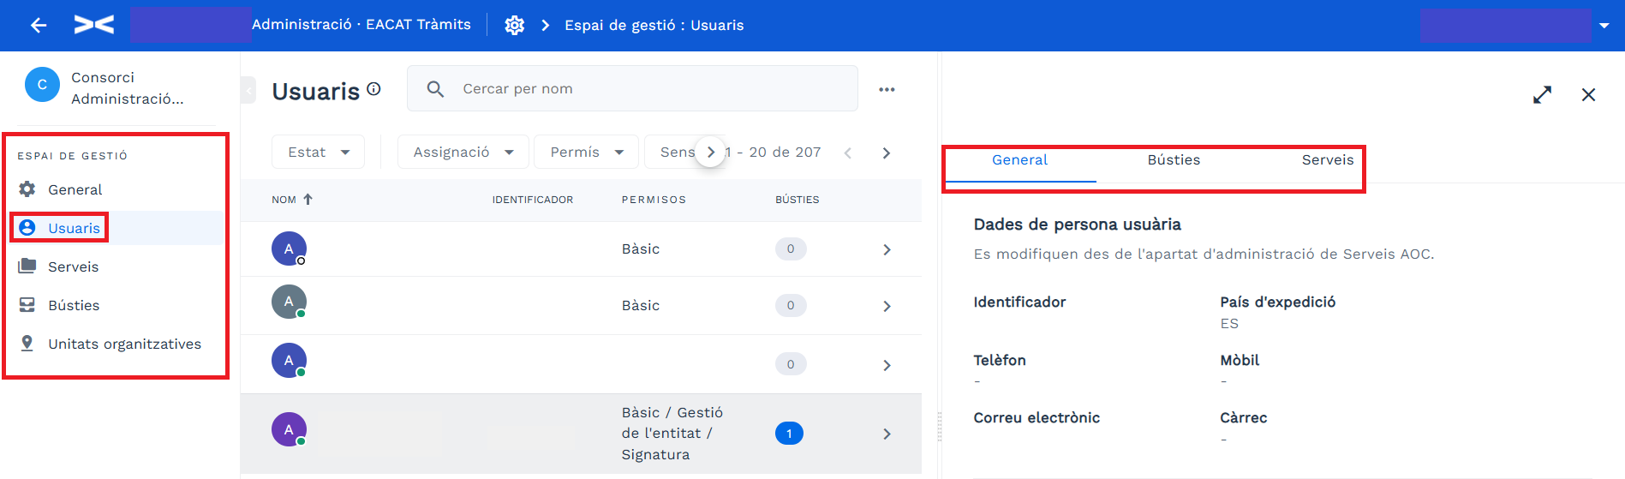Screen dimensions: 1625x479
Task: Click the BÚSTIES column header
Action: [798, 200]
